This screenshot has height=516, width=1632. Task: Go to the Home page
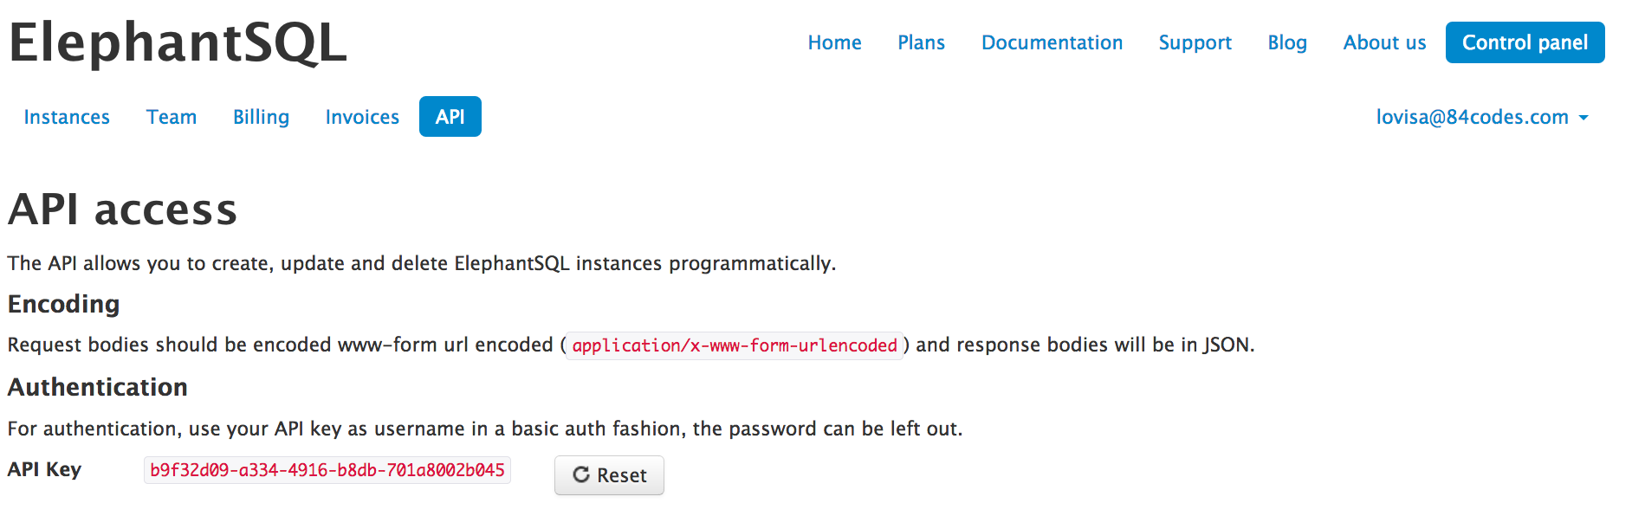click(834, 42)
